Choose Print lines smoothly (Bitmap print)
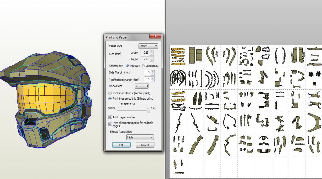Image resolution: width=322 pixels, height=179 pixels. 110,98
